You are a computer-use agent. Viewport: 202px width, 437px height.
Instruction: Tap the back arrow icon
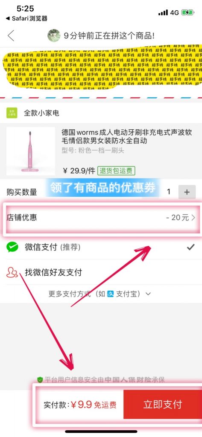click(11, 36)
